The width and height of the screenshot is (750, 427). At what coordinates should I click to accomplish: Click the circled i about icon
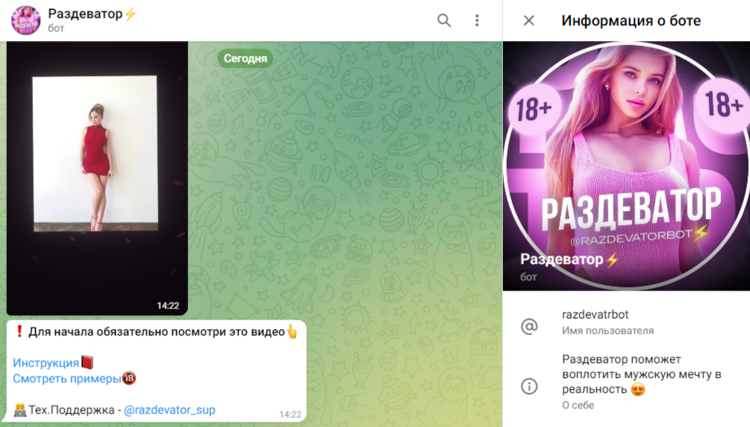tap(529, 386)
